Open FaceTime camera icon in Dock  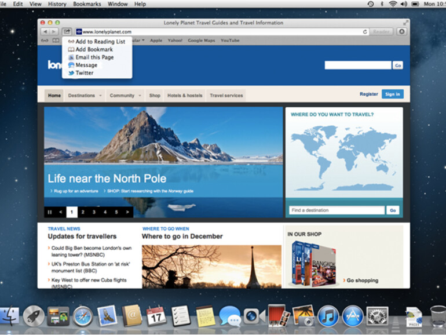[x=254, y=316]
